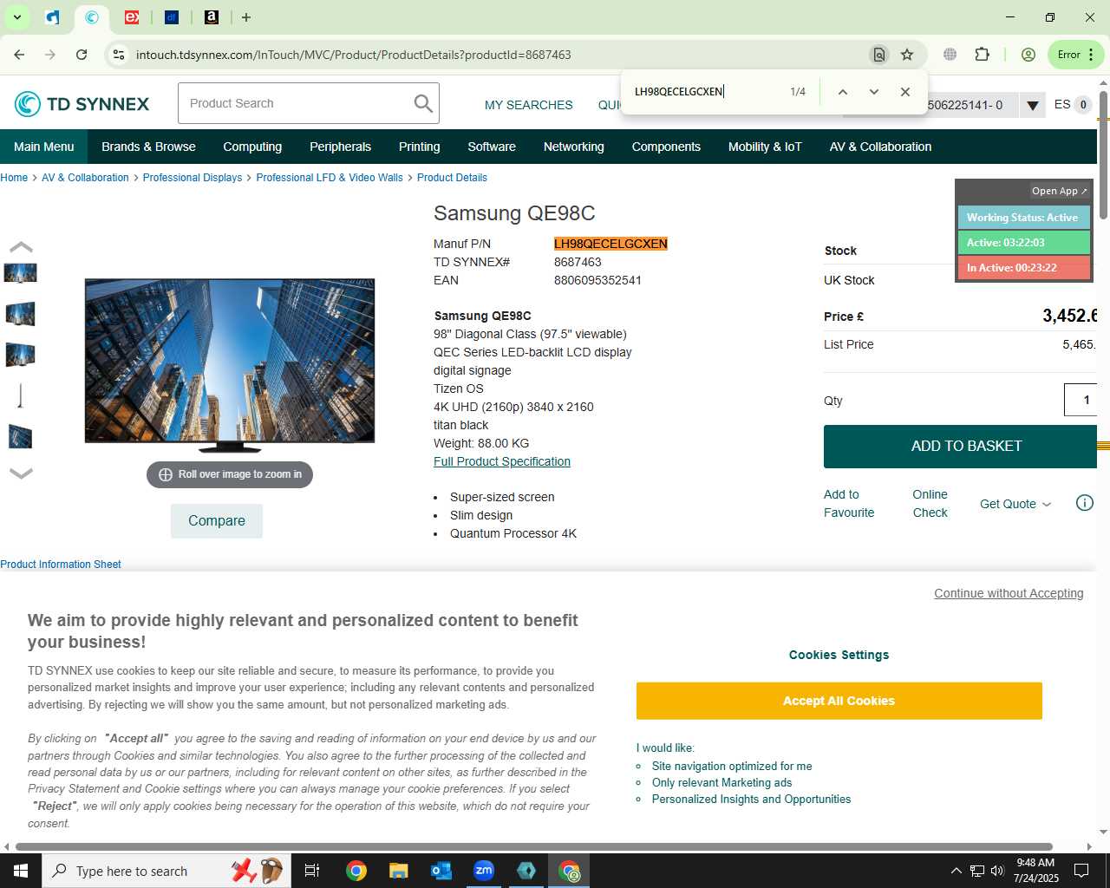Open the Computing menu
Screen dimensions: 1110x888
(252, 147)
